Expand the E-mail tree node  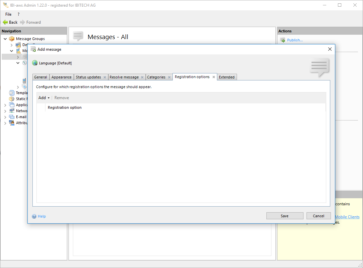5,117
